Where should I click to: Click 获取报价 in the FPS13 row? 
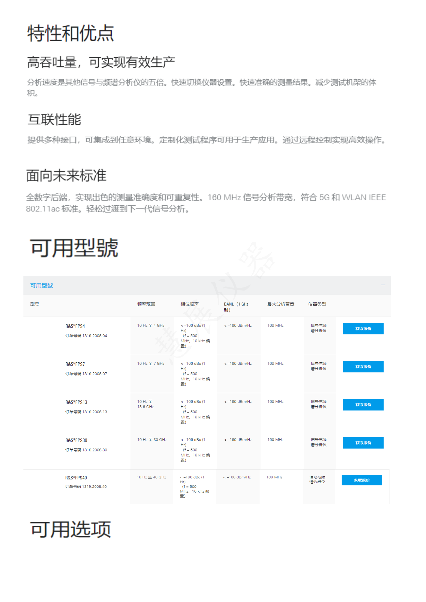[363, 405]
